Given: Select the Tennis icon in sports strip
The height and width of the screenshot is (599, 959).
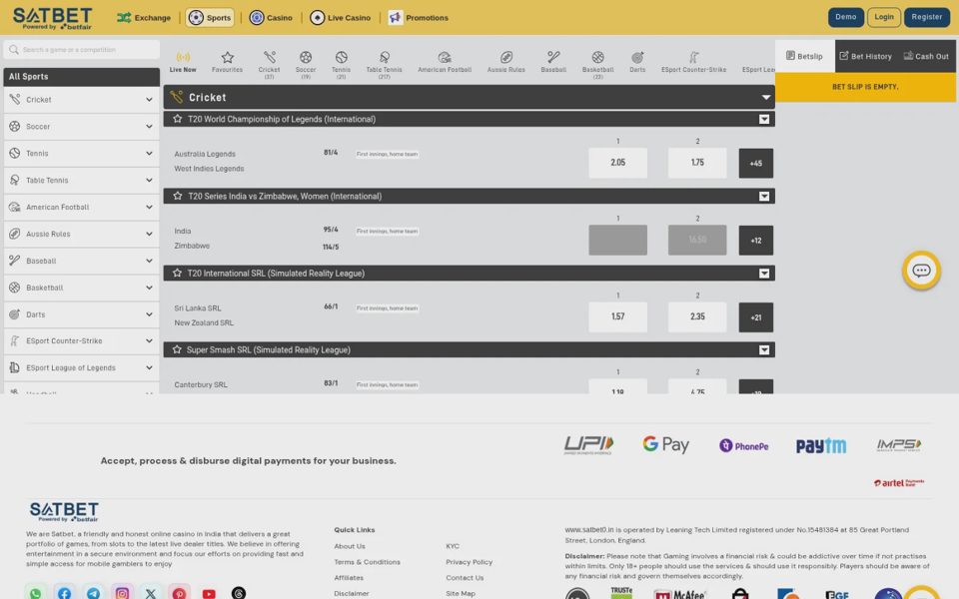Looking at the screenshot, I should pos(342,58).
